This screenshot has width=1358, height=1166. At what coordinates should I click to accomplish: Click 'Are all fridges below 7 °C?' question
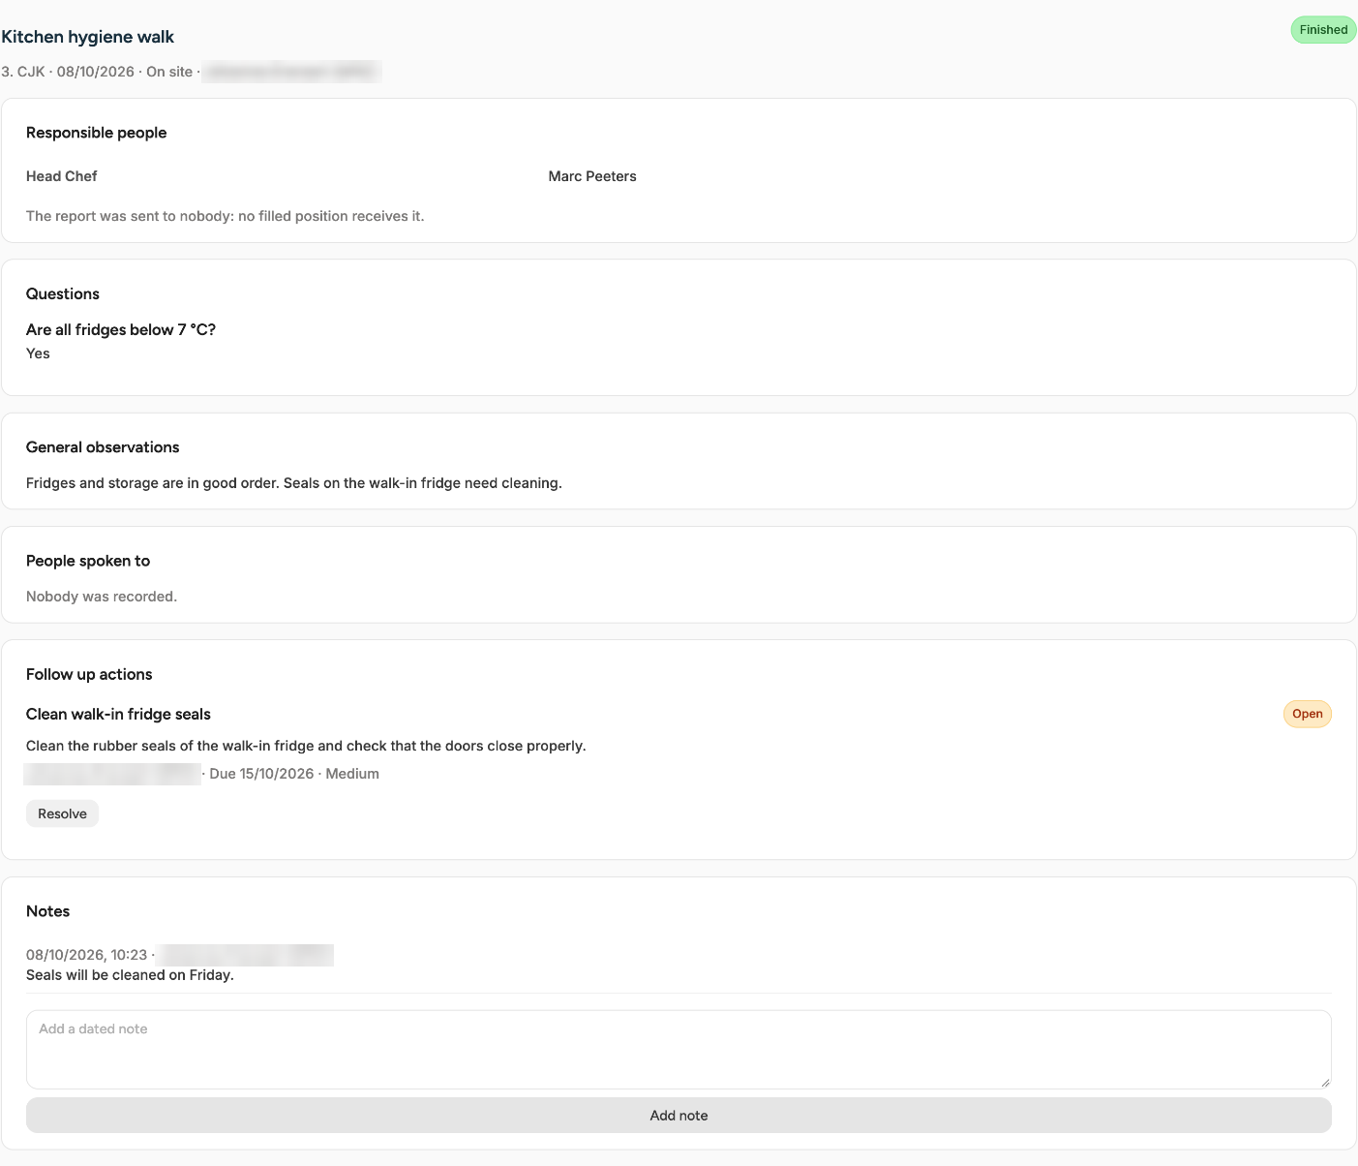click(121, 330)
